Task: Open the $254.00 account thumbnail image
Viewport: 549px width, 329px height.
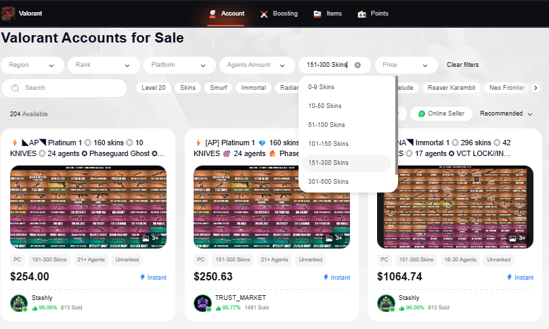Action: coord(88,207)
